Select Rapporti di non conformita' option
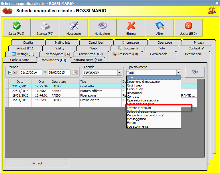The image size is (220, 173). 154,115
